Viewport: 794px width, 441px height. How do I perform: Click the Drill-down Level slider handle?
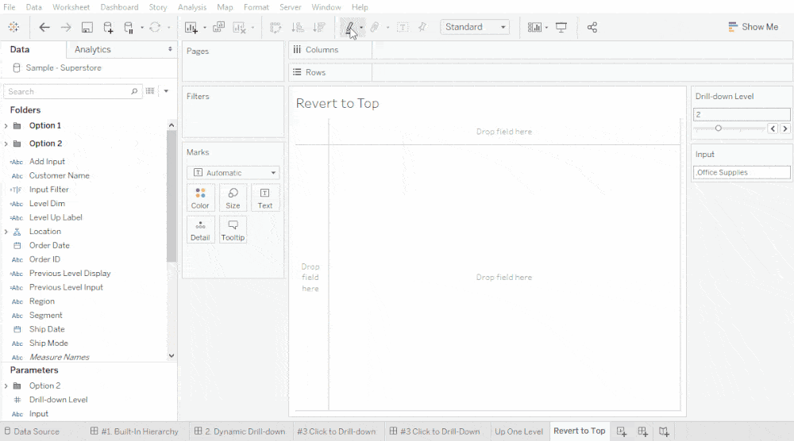[718, 128]
